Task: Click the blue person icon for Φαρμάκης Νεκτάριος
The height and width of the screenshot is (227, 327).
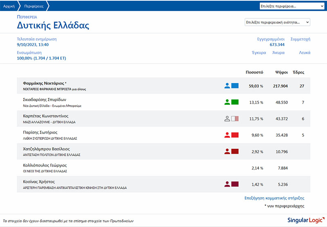Action: point(227,86)
